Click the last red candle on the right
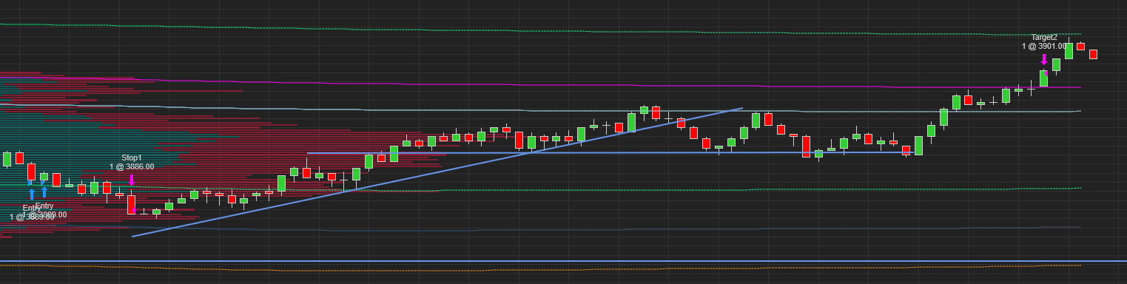The image size is (1127, 284). pos(1093,54)
